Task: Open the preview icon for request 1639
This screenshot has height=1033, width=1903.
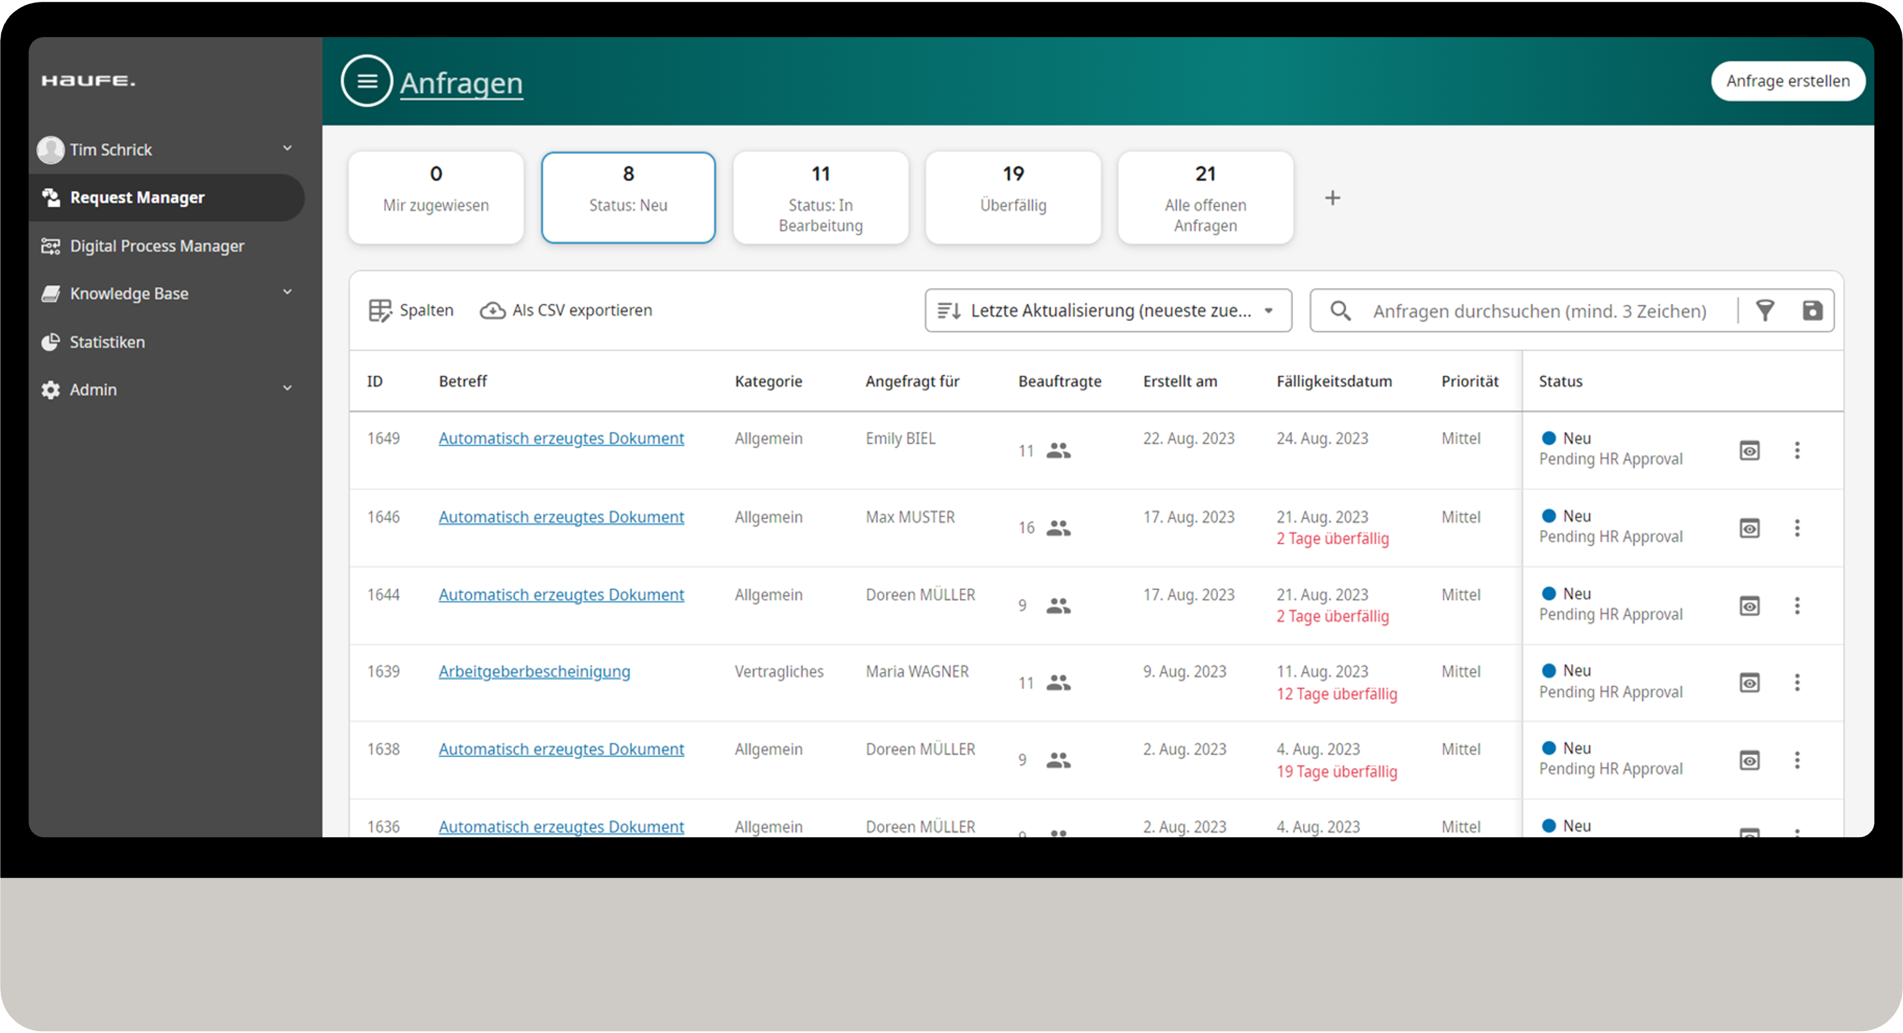Action: coord(1750,683)
